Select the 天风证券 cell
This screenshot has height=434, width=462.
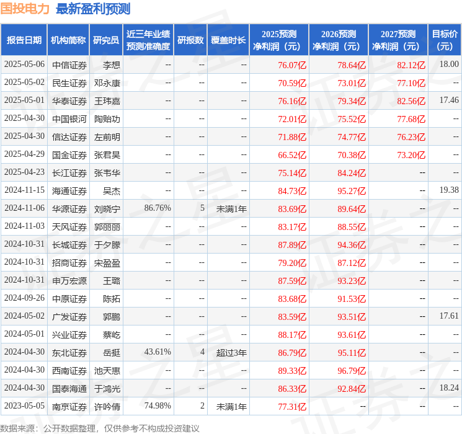pos(69,227)
